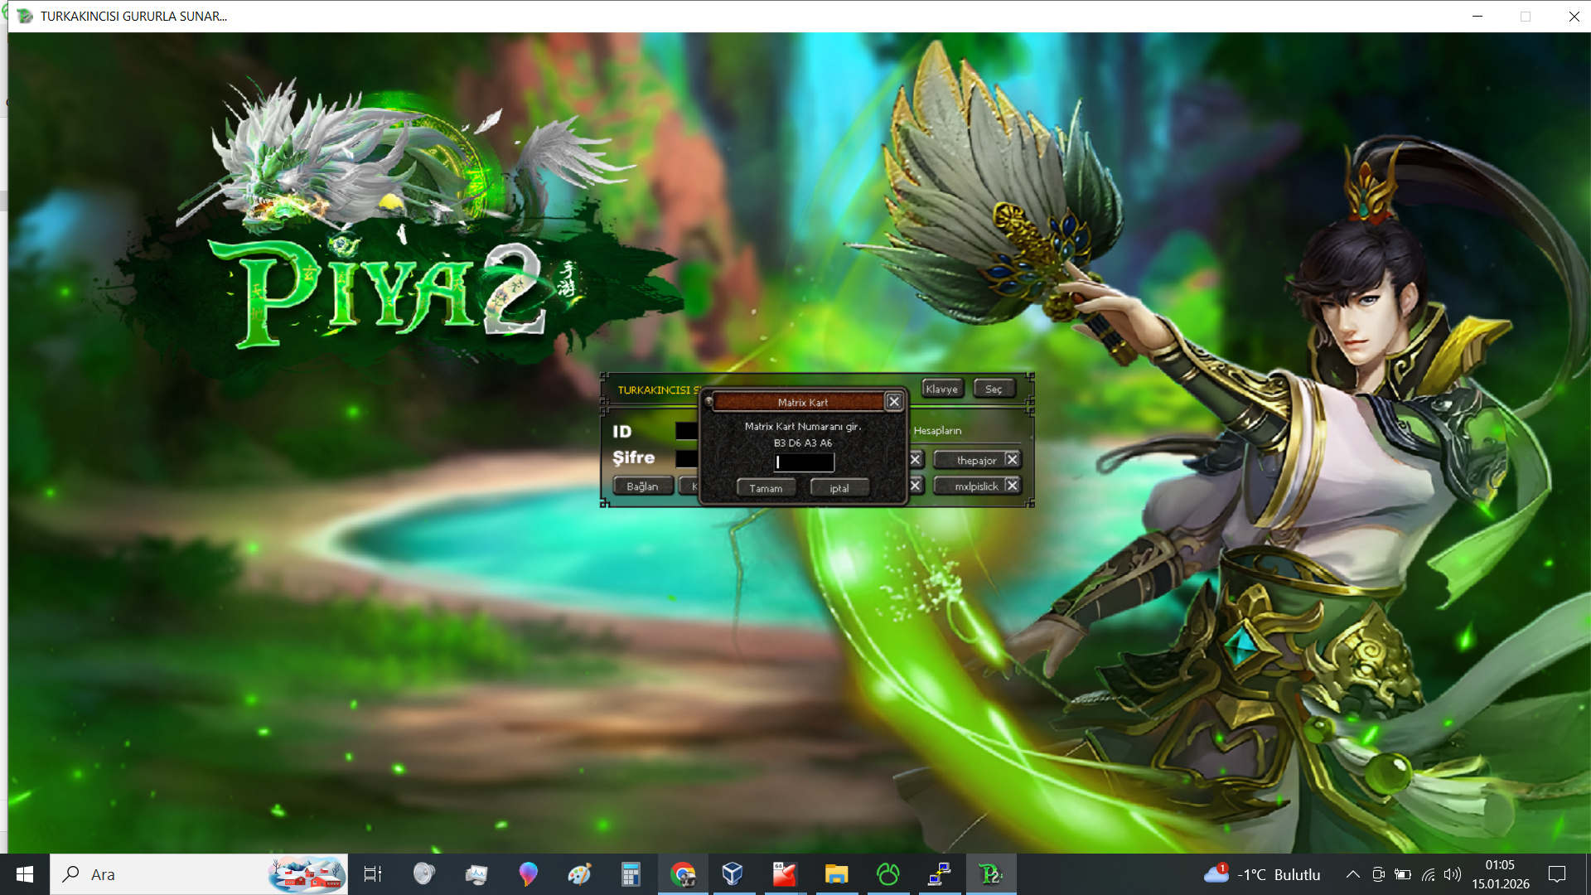This screenshot has height=895, width=1591.
Task: Open the speaker app in the taskbar
Action: coord(424,874)
